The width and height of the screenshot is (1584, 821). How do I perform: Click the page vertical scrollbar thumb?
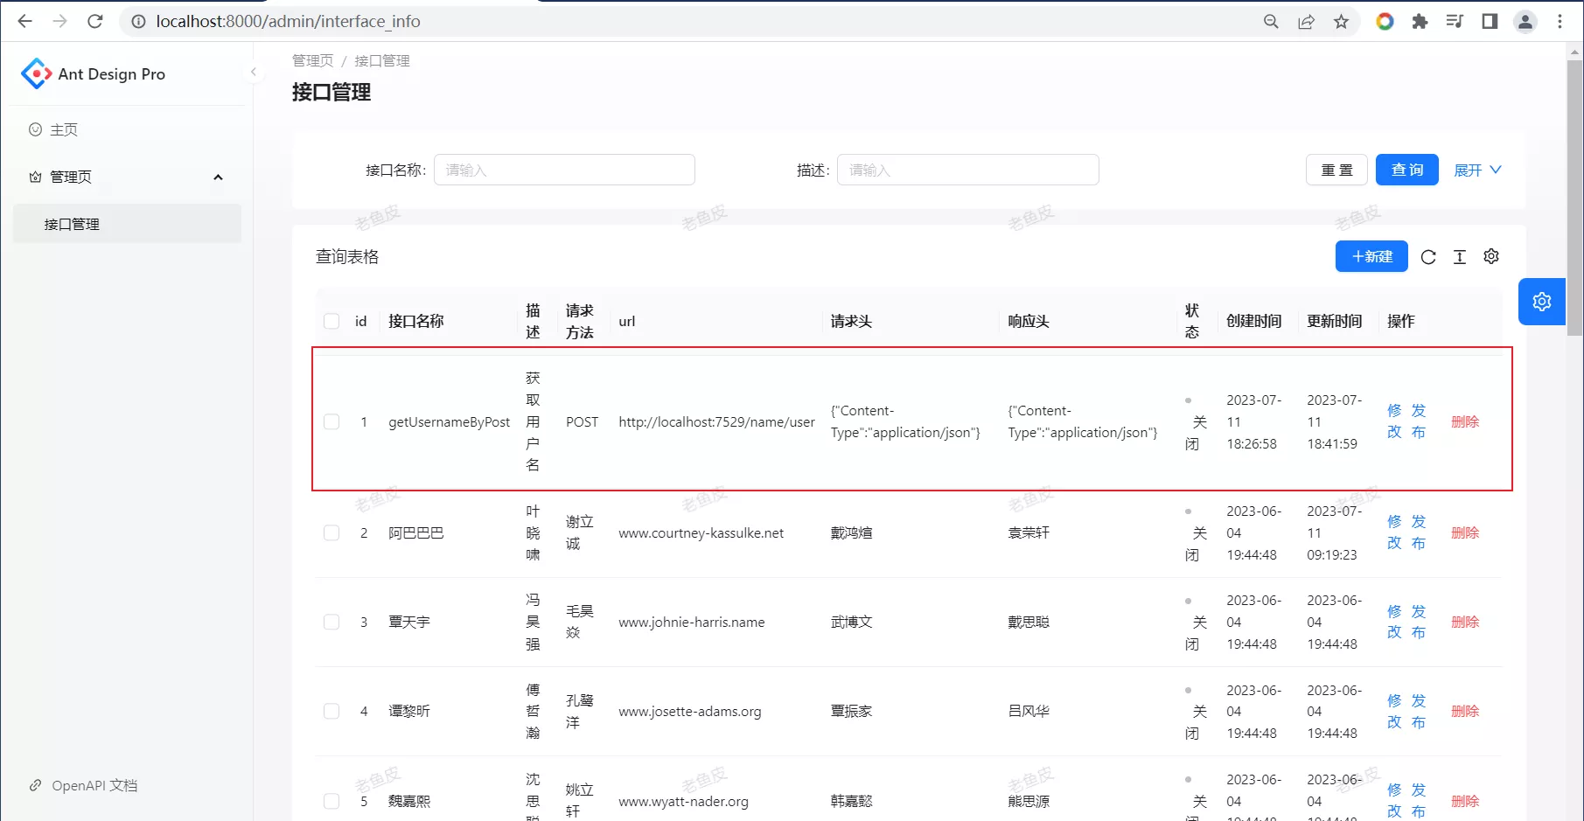point(1574,198)
